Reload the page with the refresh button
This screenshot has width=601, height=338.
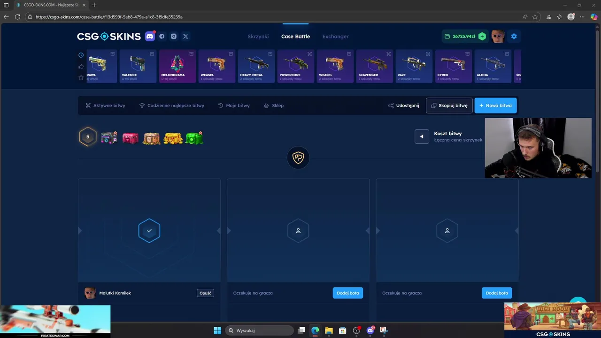(17, 17)
